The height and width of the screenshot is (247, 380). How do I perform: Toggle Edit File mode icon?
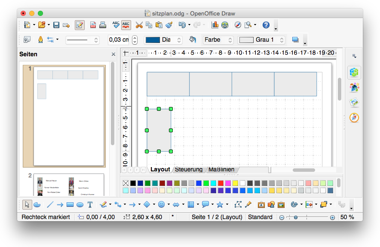tap(80, 25)
